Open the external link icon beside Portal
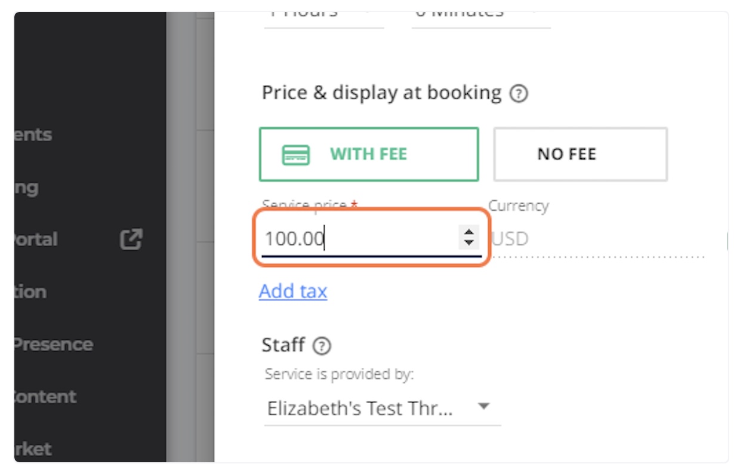The width and height of the screenshot is (740, 473). tap(131, 239)
